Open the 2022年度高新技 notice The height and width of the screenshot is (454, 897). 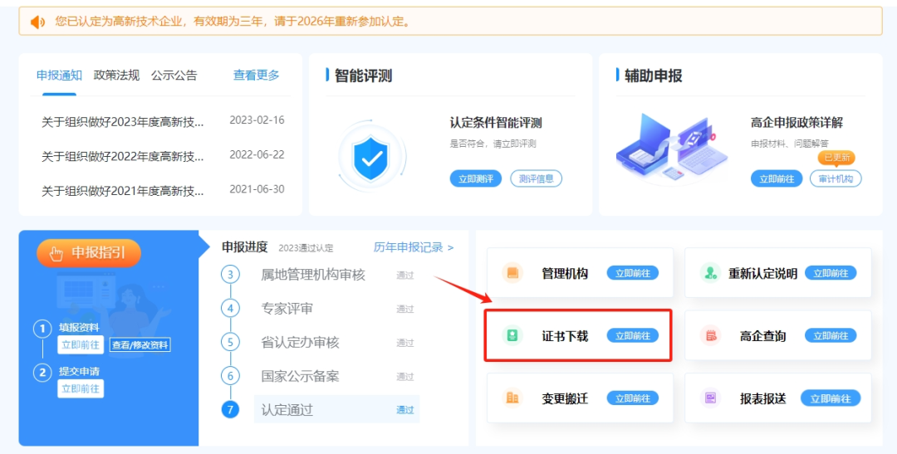122,156
